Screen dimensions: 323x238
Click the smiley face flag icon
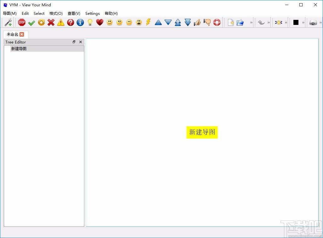coord(110,22)
